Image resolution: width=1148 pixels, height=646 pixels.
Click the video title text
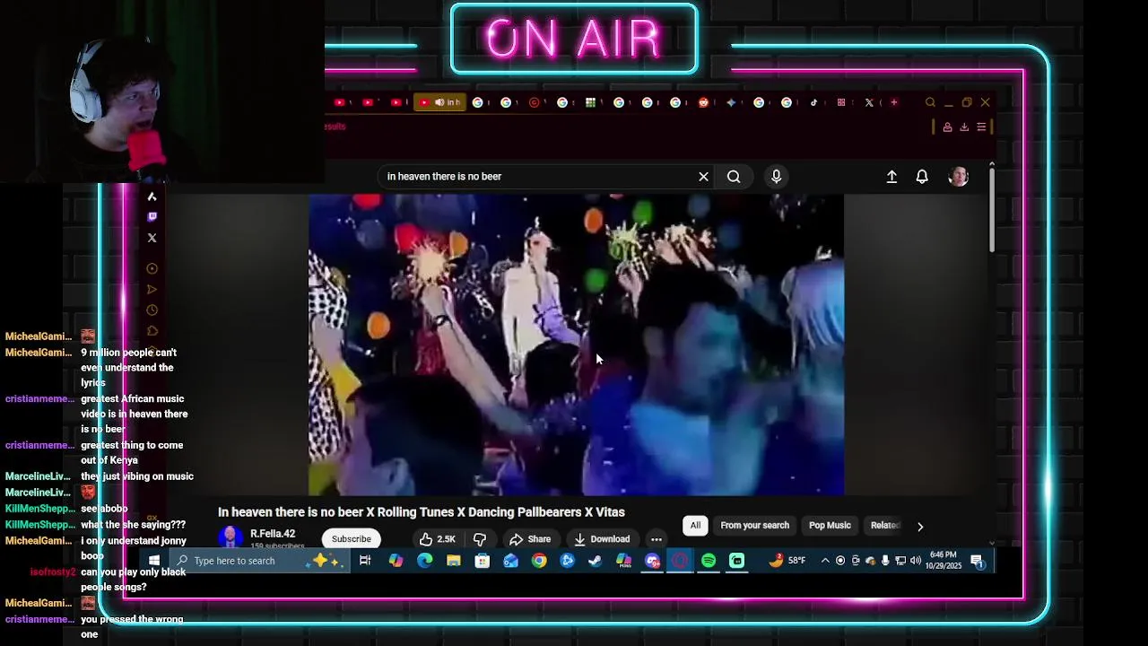pyautogui.click(x=422, y=512)
